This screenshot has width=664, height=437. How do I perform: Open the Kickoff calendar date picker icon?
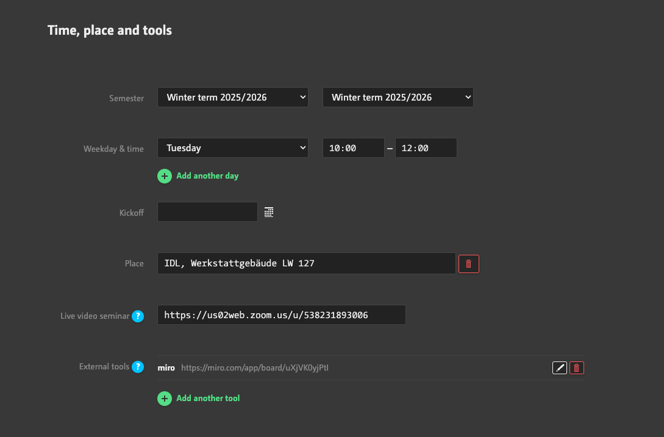(268, 212)
